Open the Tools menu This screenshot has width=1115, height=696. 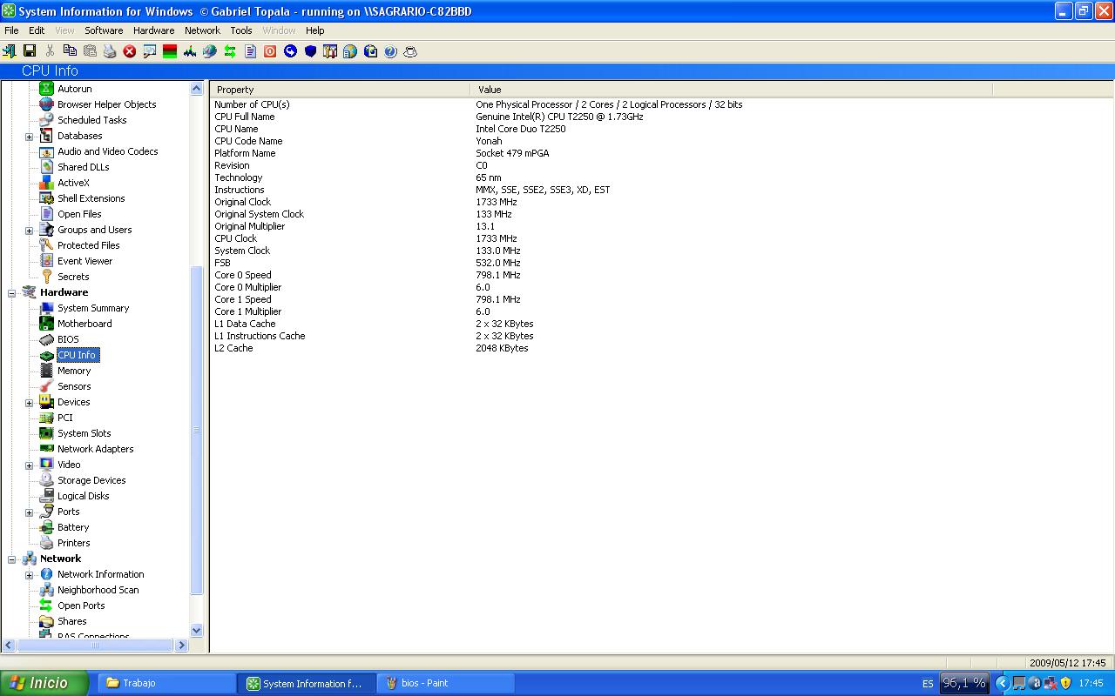(241, 30)
